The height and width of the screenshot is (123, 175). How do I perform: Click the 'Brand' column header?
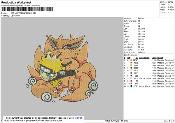pyautogui.click(x=160, y=58)
